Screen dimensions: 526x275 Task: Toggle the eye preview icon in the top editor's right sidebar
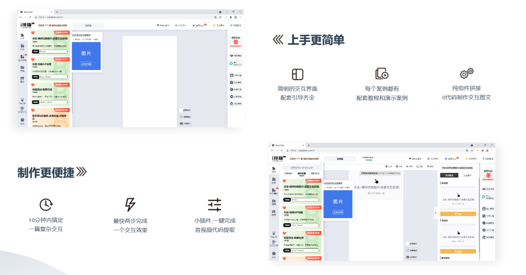(232, 55)
